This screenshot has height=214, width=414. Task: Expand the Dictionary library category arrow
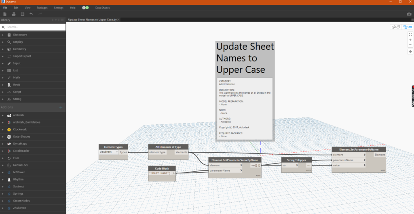click(3, 35)
